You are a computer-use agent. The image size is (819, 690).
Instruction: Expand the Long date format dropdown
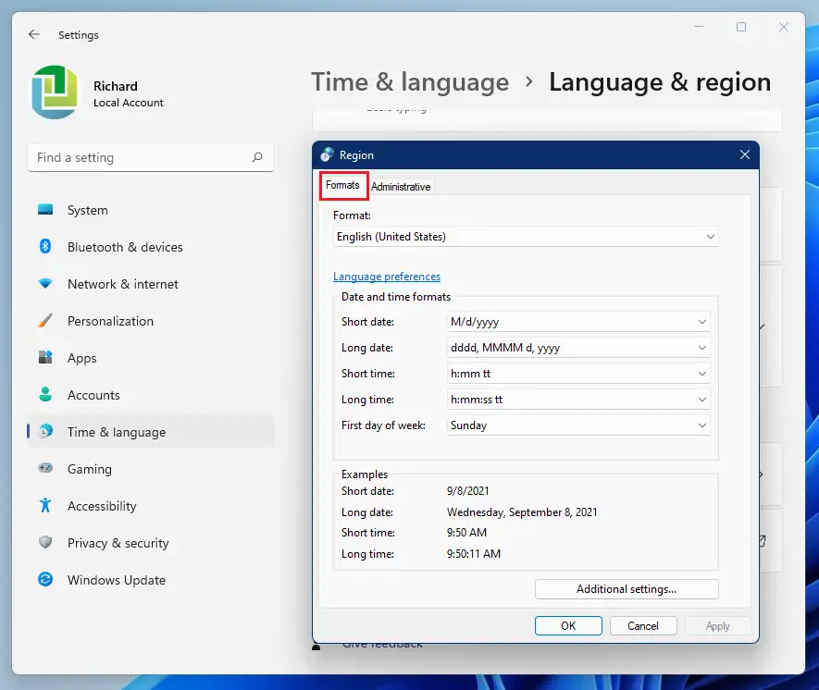point(578,348)
